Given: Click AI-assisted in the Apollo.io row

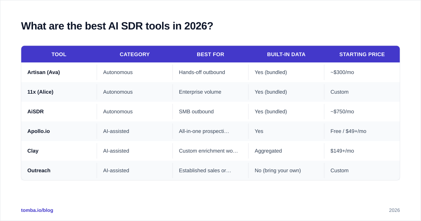Looking at the screenshot, I should click(116, 131).
